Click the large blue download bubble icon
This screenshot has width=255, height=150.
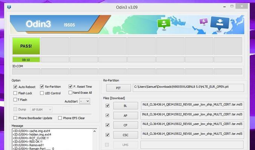click(x=220, y=23)
